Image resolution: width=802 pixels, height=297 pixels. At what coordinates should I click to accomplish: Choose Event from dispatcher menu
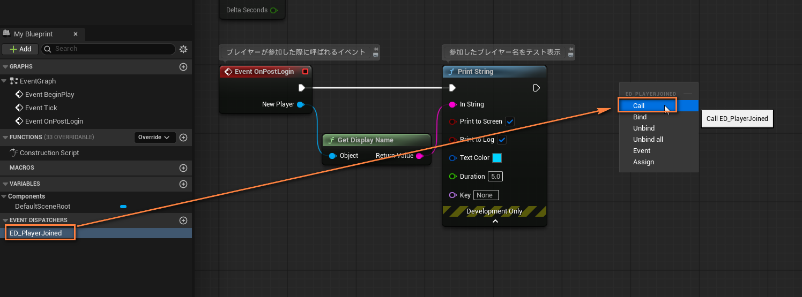[659, 150]
